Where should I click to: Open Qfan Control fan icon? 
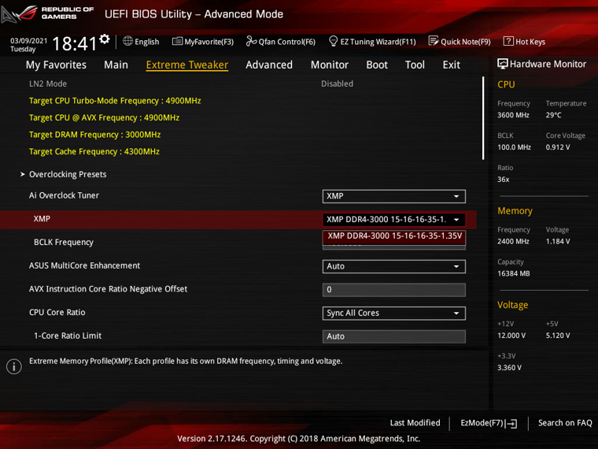[x=251, y=41]
